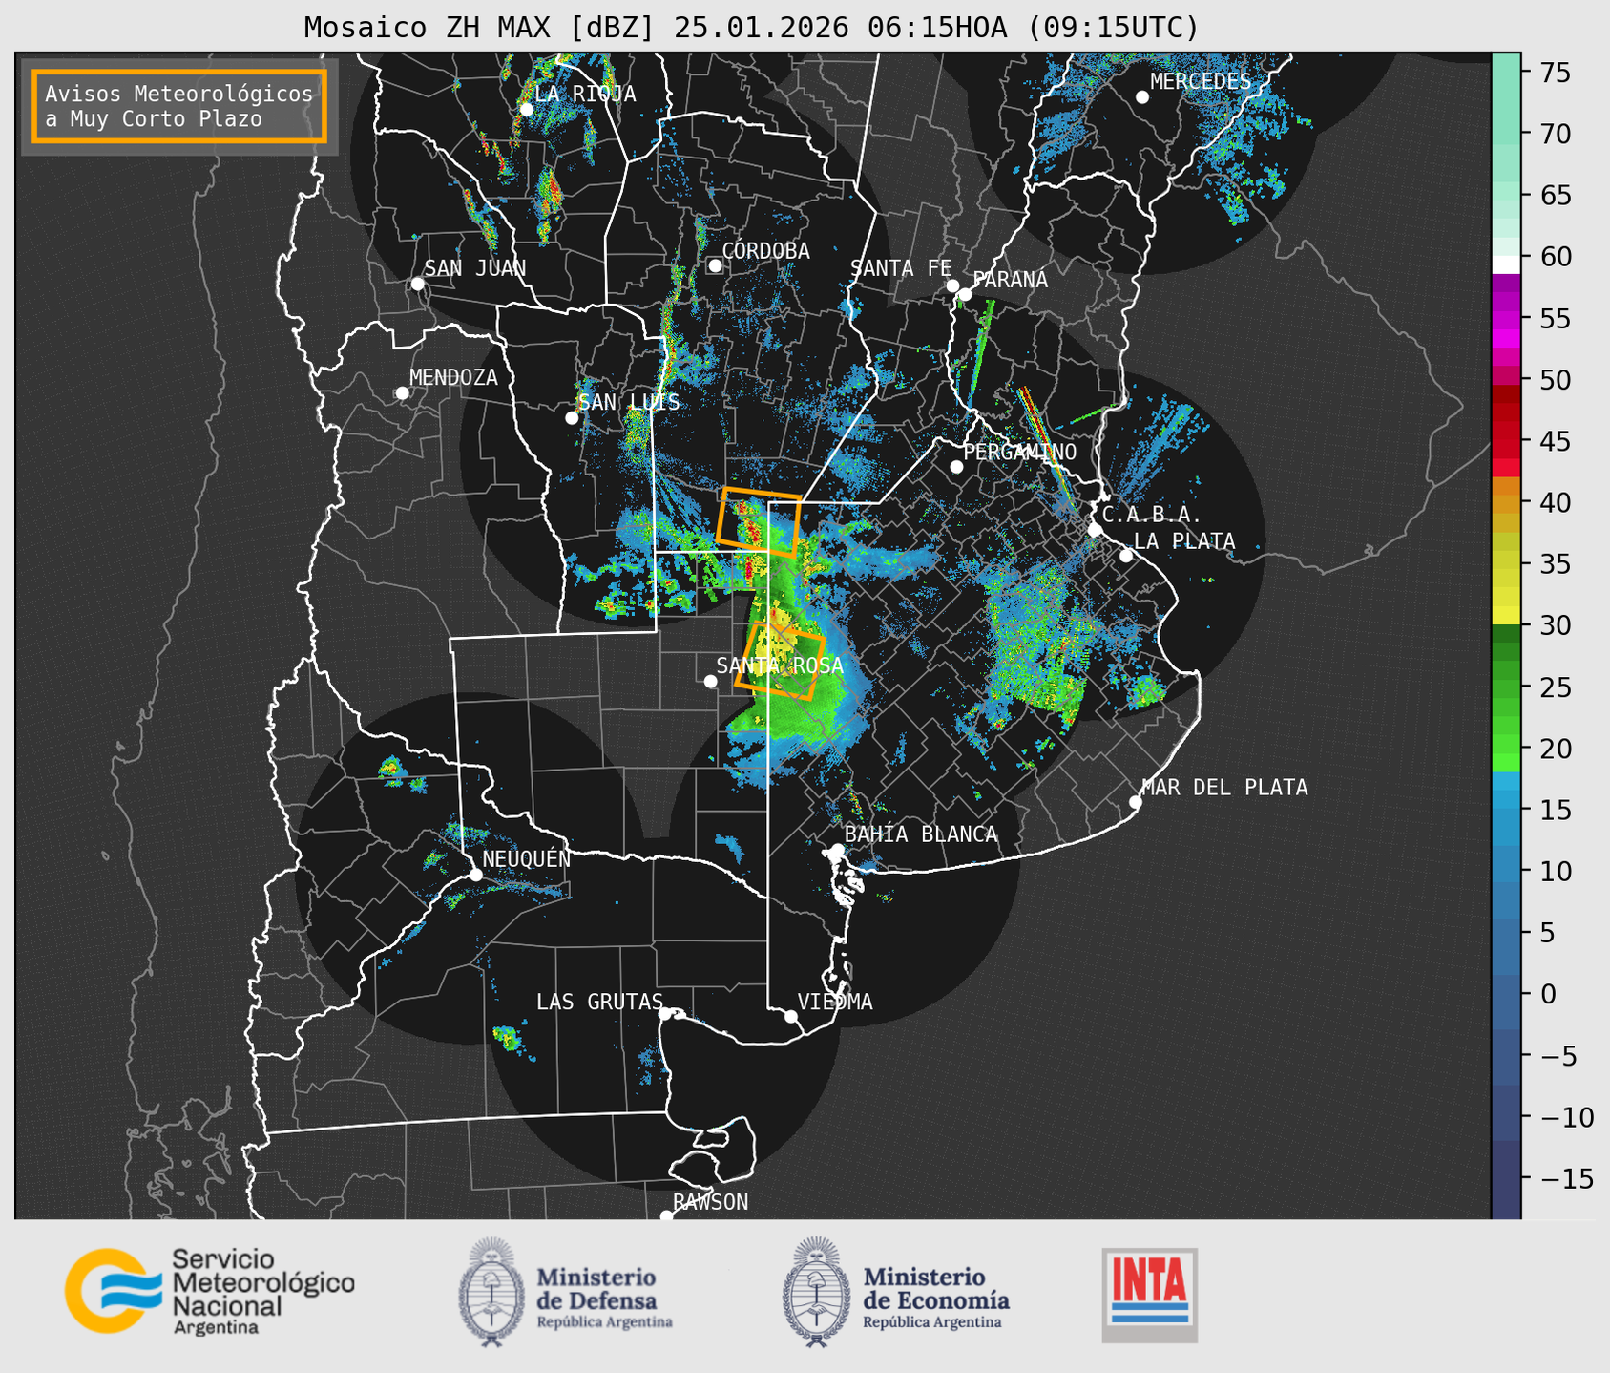Image resolution: width=1610 pixels, height=1373 pixels.
Task: Click the Ministerio de Economía emblem
Action: click(x=816, y=1292)
